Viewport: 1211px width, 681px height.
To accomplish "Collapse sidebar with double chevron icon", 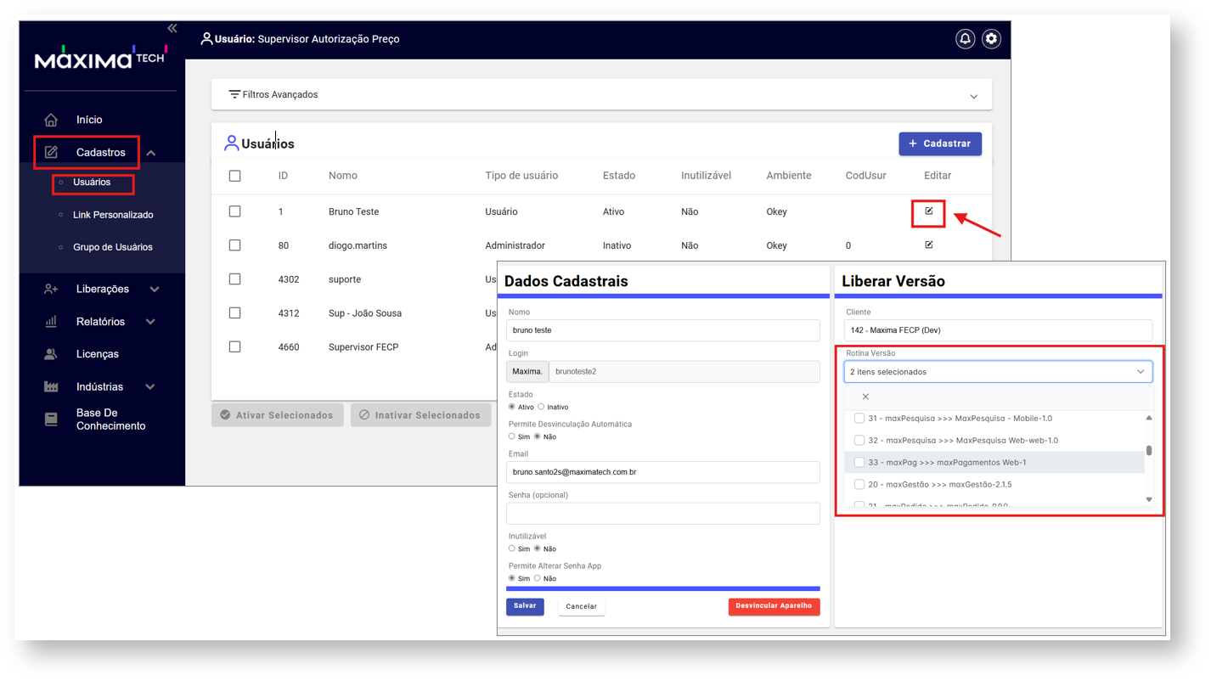I will [172, 28].
